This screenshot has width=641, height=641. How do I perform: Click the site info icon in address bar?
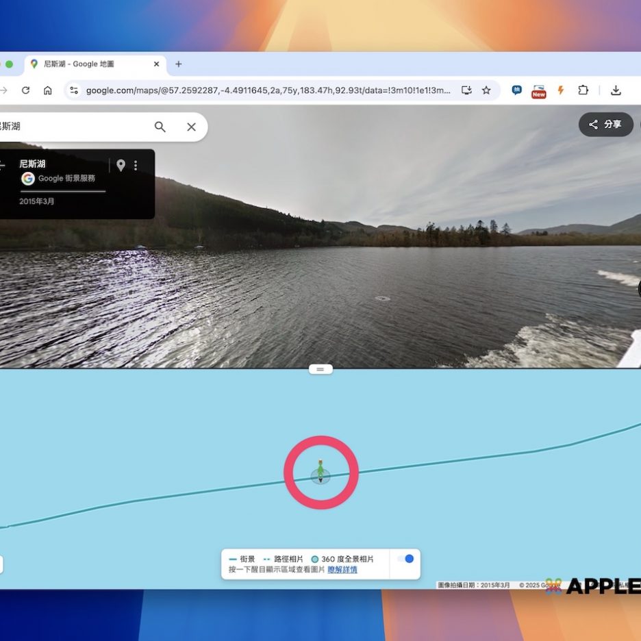coord(74,90)
